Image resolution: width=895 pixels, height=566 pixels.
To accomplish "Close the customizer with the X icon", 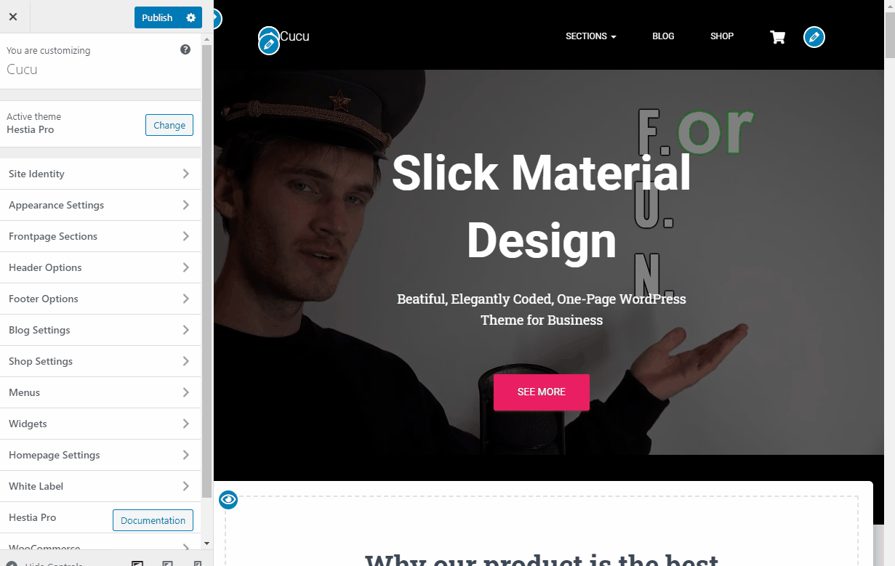I will click(x=13, y=17).
